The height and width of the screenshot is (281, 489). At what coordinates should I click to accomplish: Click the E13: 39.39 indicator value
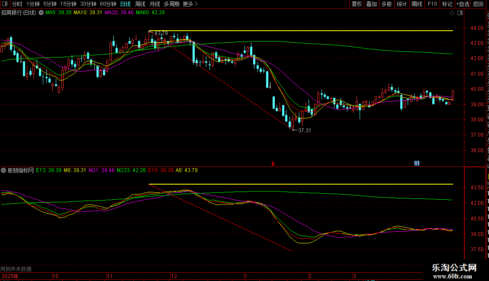(x=48, y=170)
